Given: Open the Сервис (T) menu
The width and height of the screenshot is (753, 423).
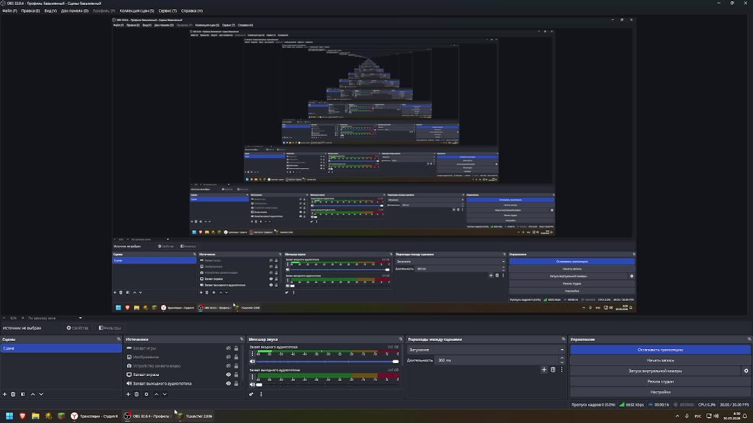Looking at the screenshot, I should tap(168, 11).
